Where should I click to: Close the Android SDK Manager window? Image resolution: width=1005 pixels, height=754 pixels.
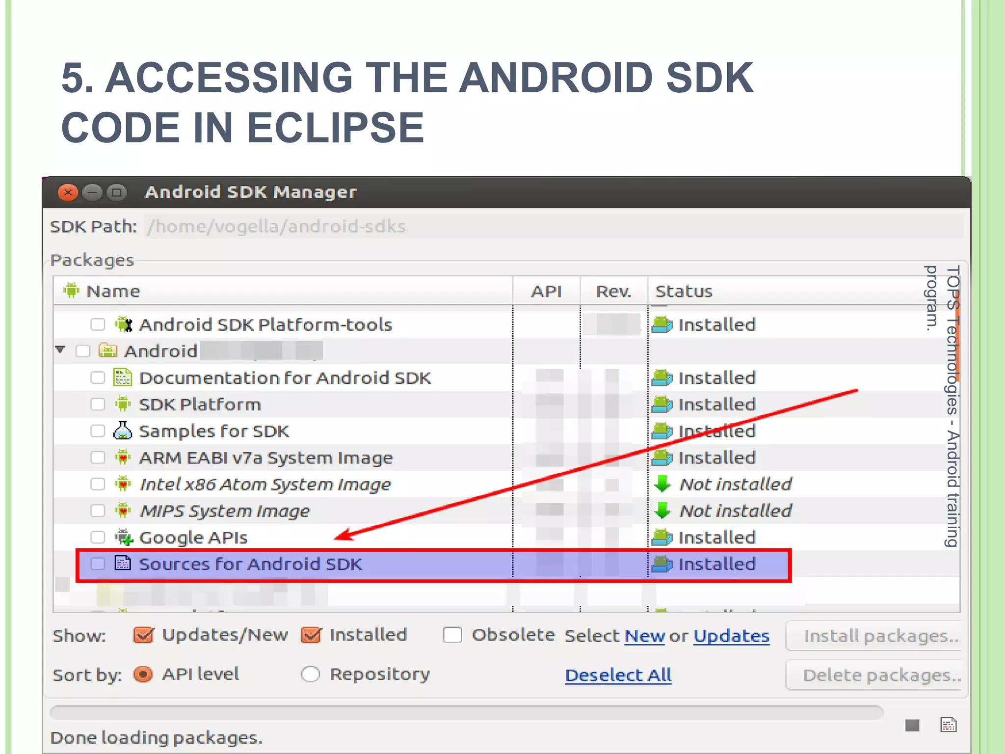[68, 192]
